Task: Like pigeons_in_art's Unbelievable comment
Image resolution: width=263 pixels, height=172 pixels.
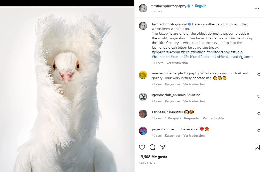Action: [x=259, y=131]
